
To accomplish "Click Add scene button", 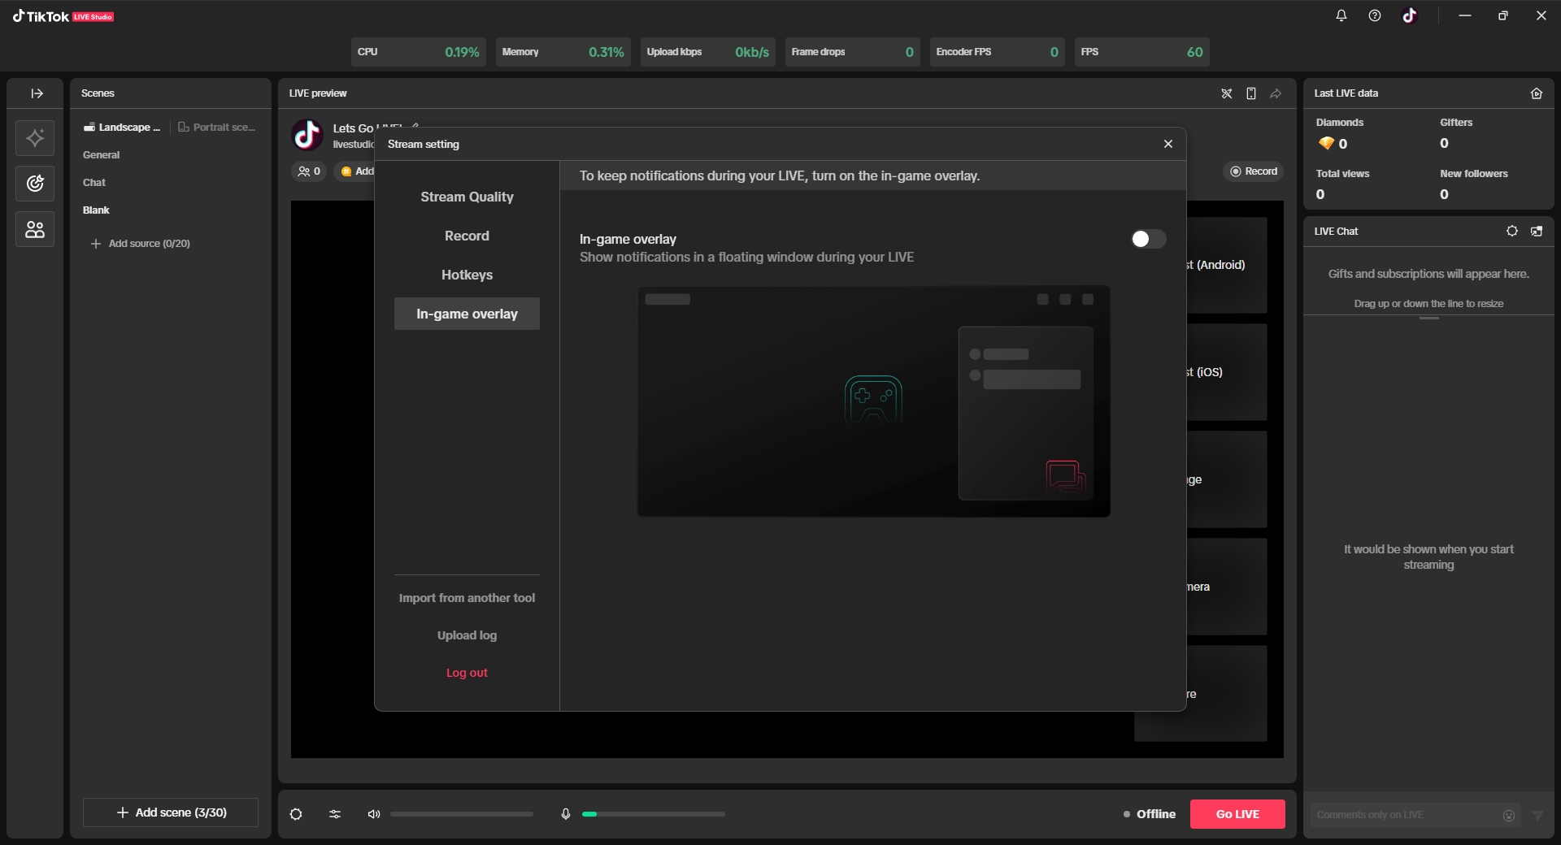I will tap(171, 812).
